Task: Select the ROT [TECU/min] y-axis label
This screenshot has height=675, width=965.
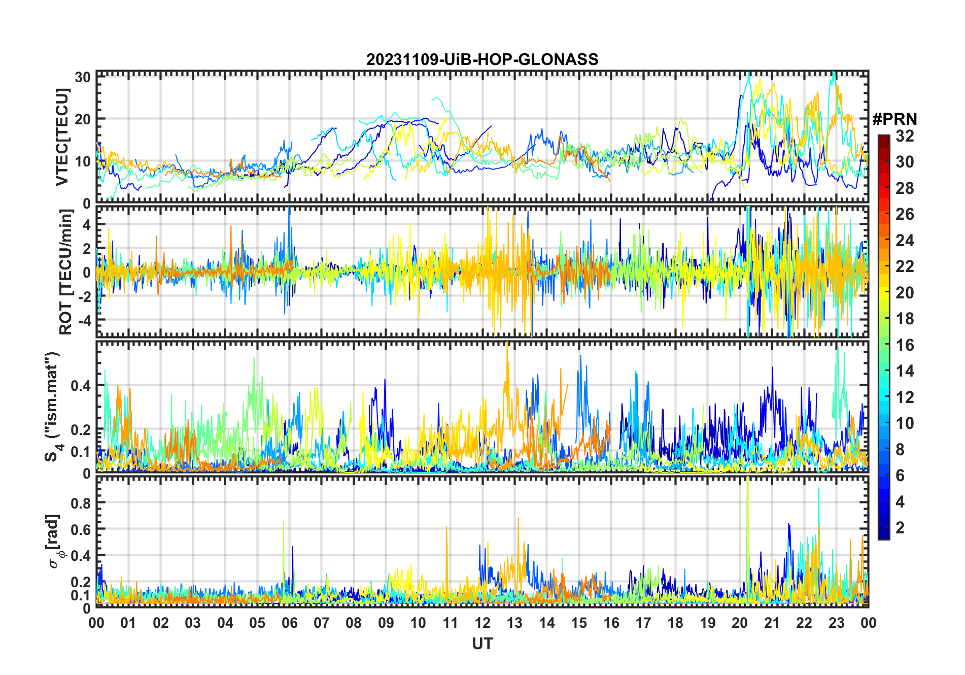Action: pyautogui.click(x=65, y=272)
